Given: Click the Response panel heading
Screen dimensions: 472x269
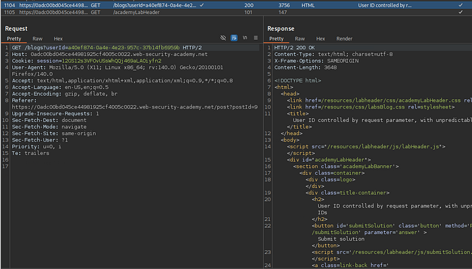Looking at the screenshot, I should click(281, 28).
